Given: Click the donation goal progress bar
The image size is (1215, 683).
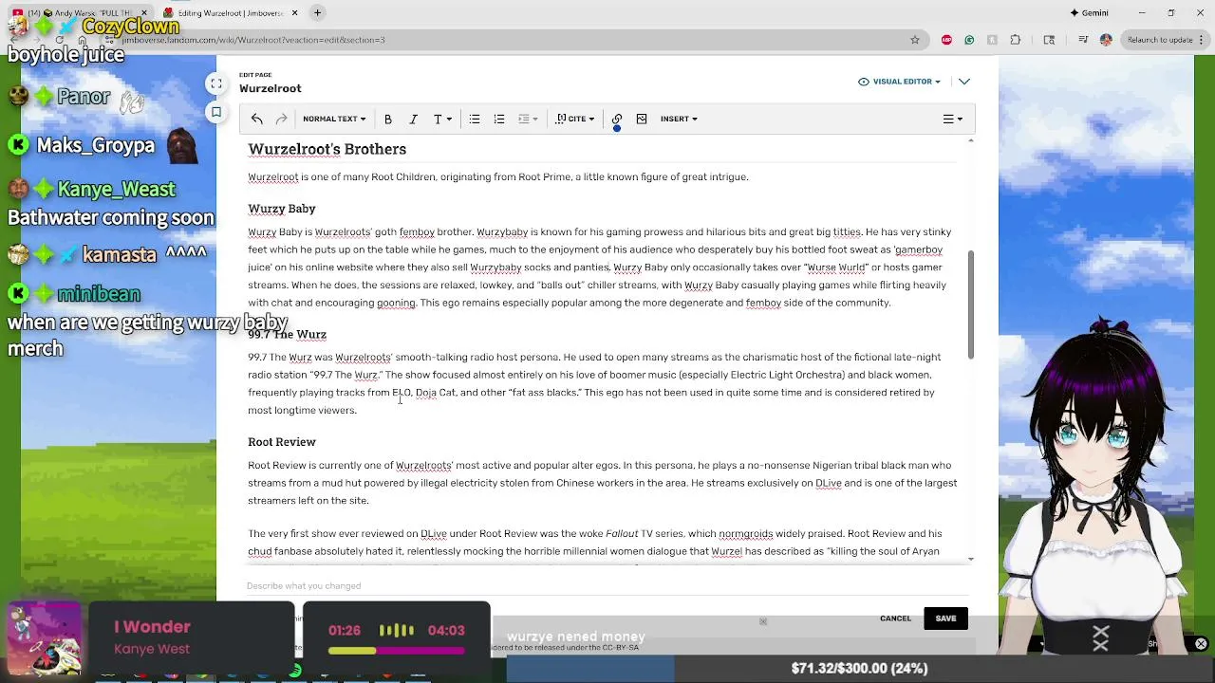Looking at the screenshot, I should click(x=859, y=669).
